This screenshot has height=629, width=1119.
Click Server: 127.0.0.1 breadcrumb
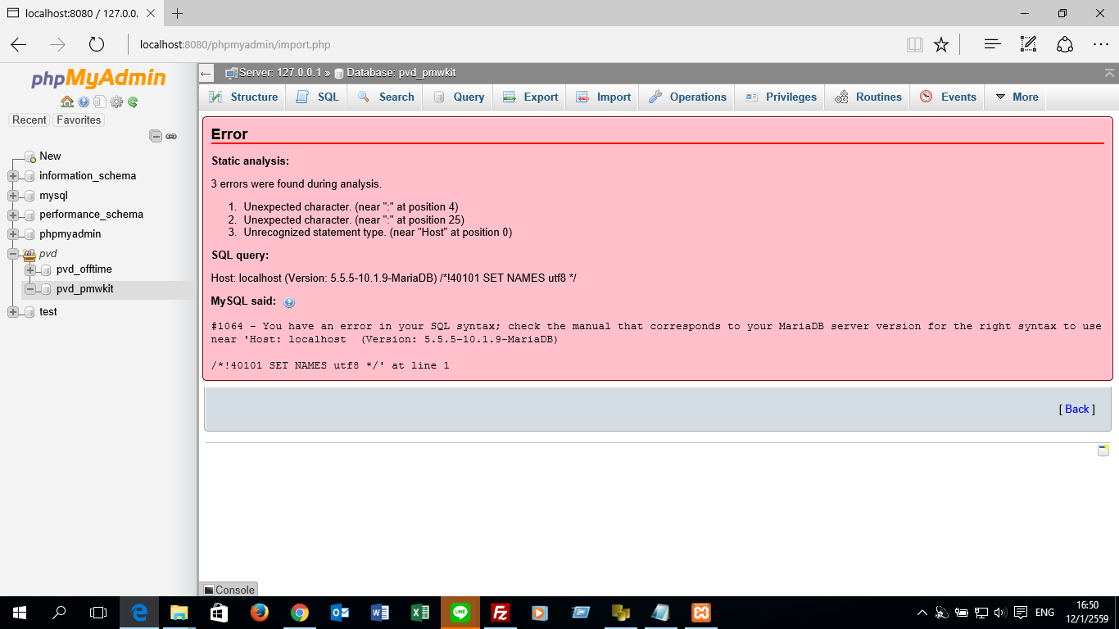point(279,73)
